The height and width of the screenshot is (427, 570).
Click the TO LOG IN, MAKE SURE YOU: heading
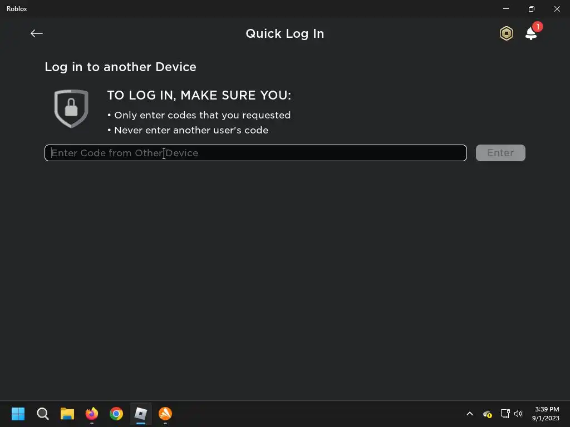[199, 96]
